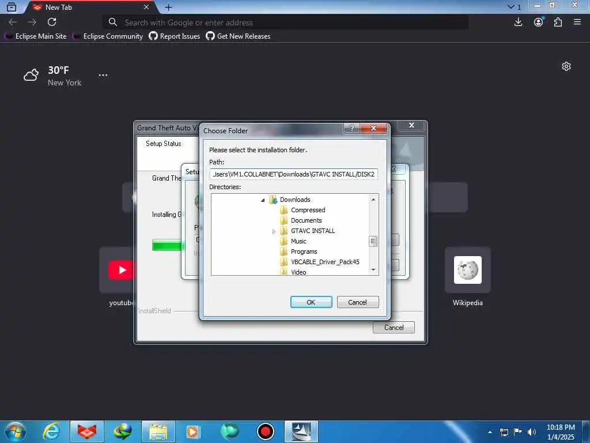This screenshot has height=443, width=590.
Task: Select the Downloads folder row
Action: pos(295,200)
